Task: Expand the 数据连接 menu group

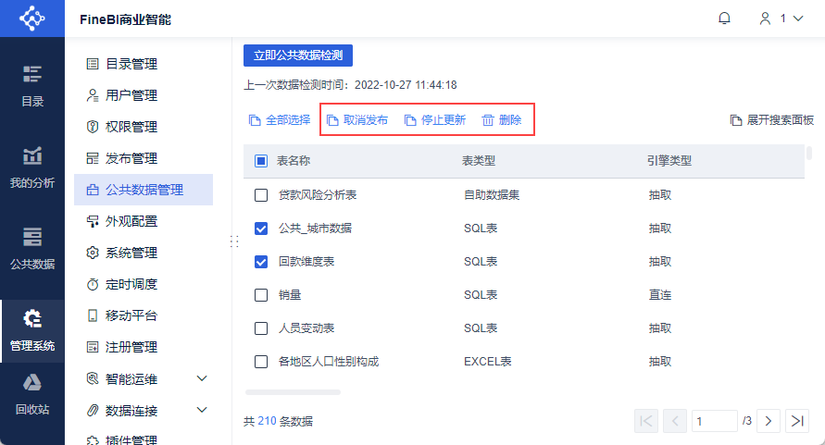Action: click(x=202, y=410)
